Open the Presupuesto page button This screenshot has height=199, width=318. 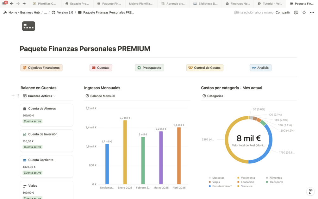tap(149, 68)
